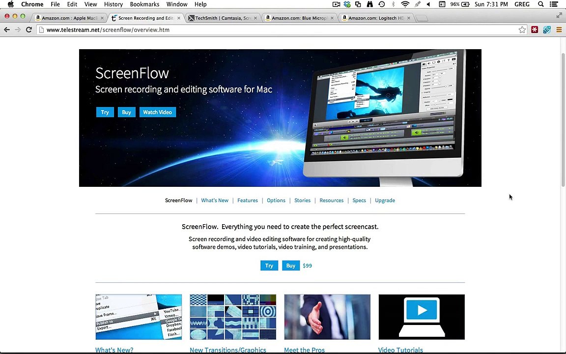Open the Chrome menu in menu bar

tap(32, 4)
